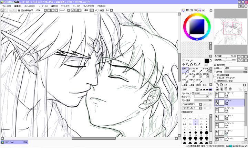Select the eyedropper color picker tool
The width and height of the screenshot is (248, 148).
tap(199, 64)
